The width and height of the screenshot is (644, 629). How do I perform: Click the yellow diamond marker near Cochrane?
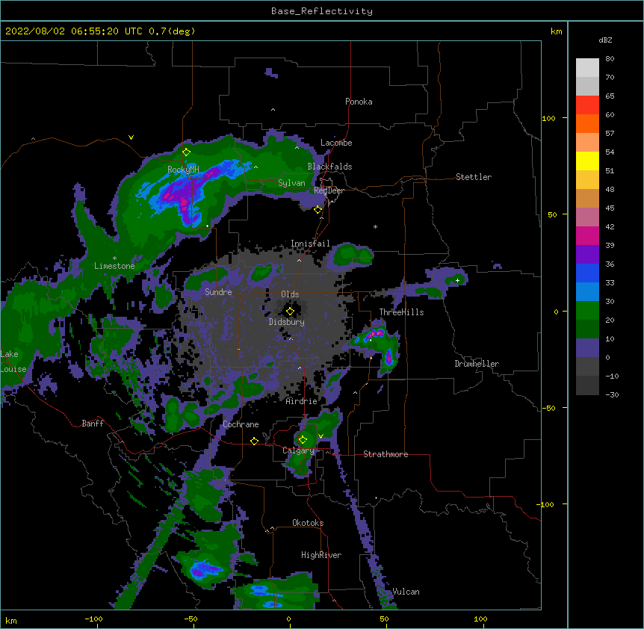254,441
